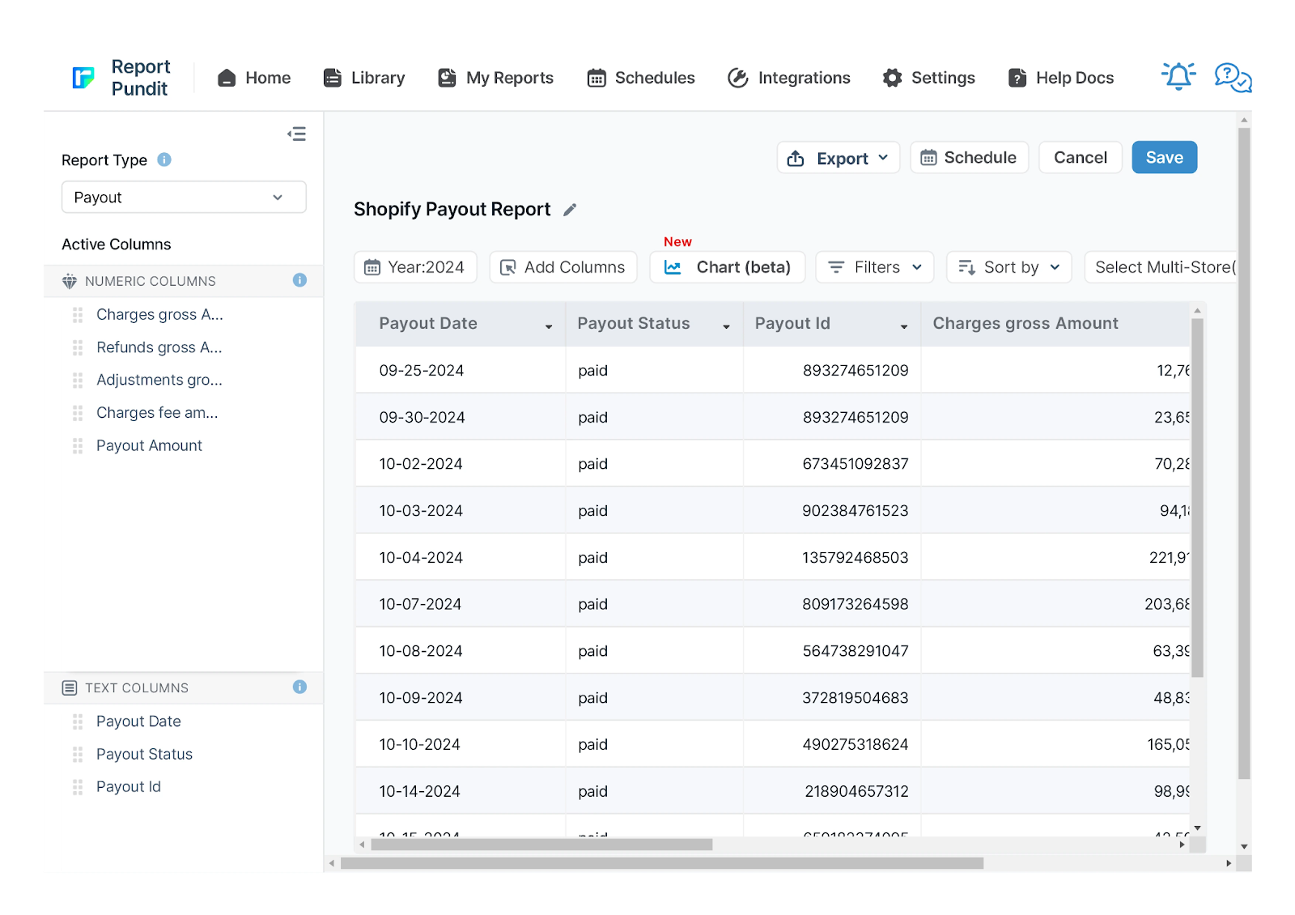
Task: Open Payout Status column header menu arrow
Action: (727, 326)
